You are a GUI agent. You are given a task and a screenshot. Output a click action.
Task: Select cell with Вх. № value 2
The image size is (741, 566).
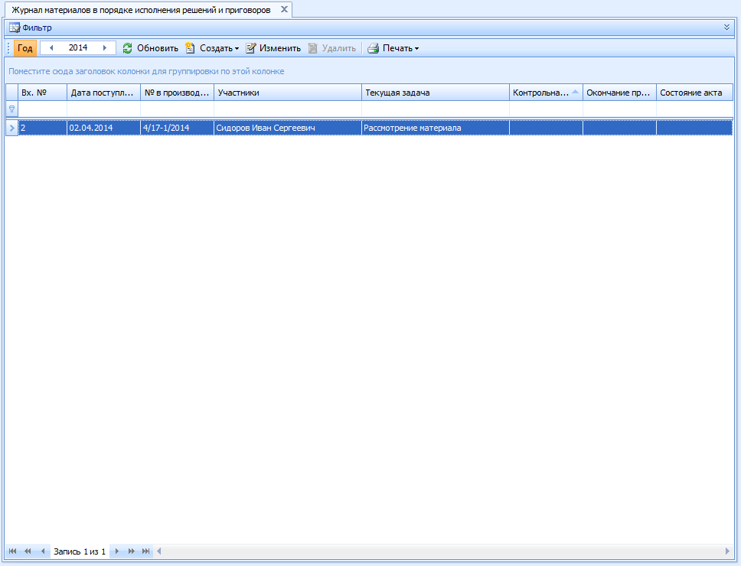(43, 128)
